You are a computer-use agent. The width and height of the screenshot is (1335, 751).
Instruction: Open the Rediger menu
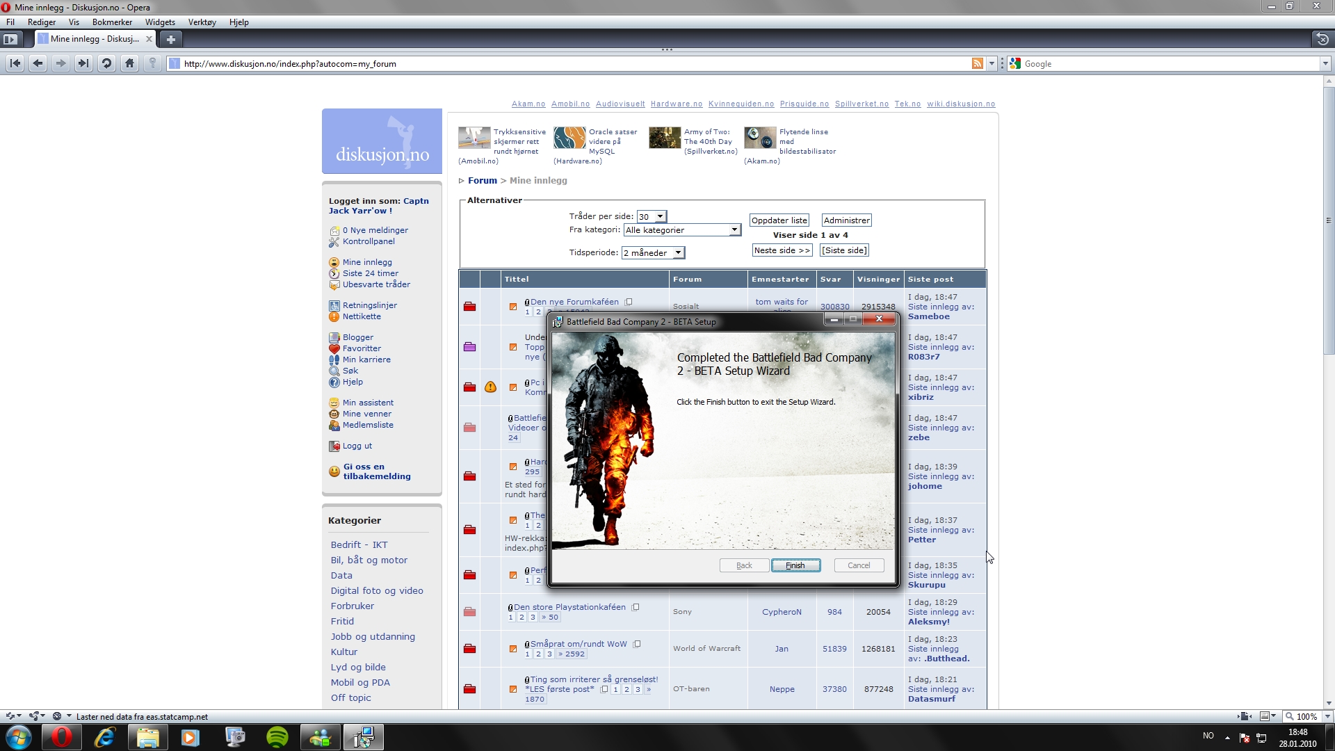click(42, 22)
